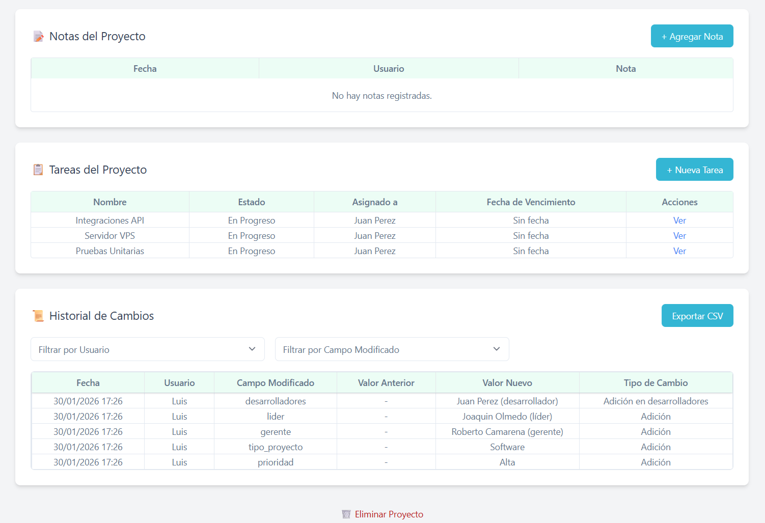765x523 pixels.
Task: Select the history row for tipo_proyecto
Action: coord(275,447)
